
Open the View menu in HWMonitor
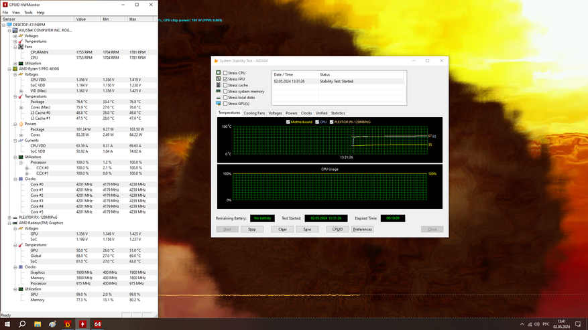[16, 12]
